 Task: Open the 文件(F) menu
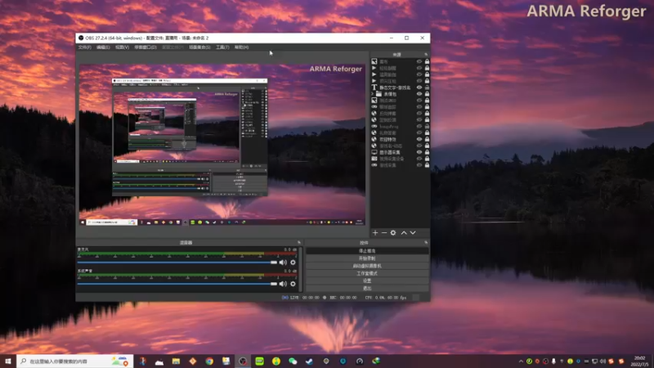(x=85, y=47)
